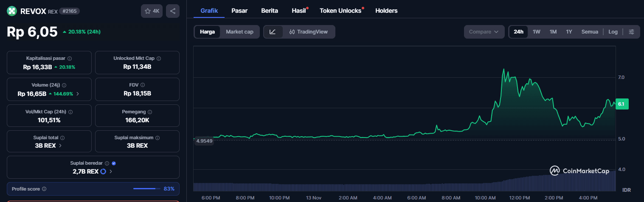Switch chart to Harga view
The image size is (644, 202).
207,32
